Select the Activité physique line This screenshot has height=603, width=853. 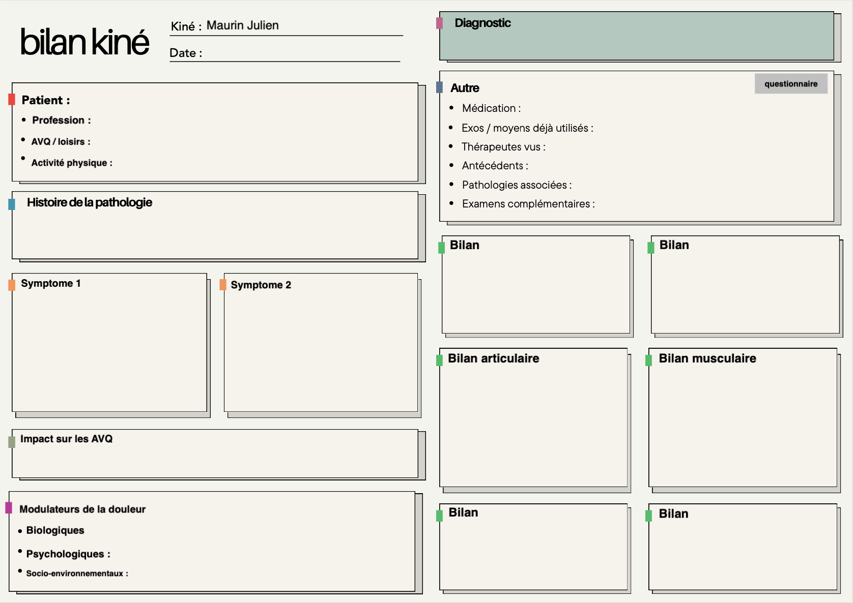coord(72,163)
